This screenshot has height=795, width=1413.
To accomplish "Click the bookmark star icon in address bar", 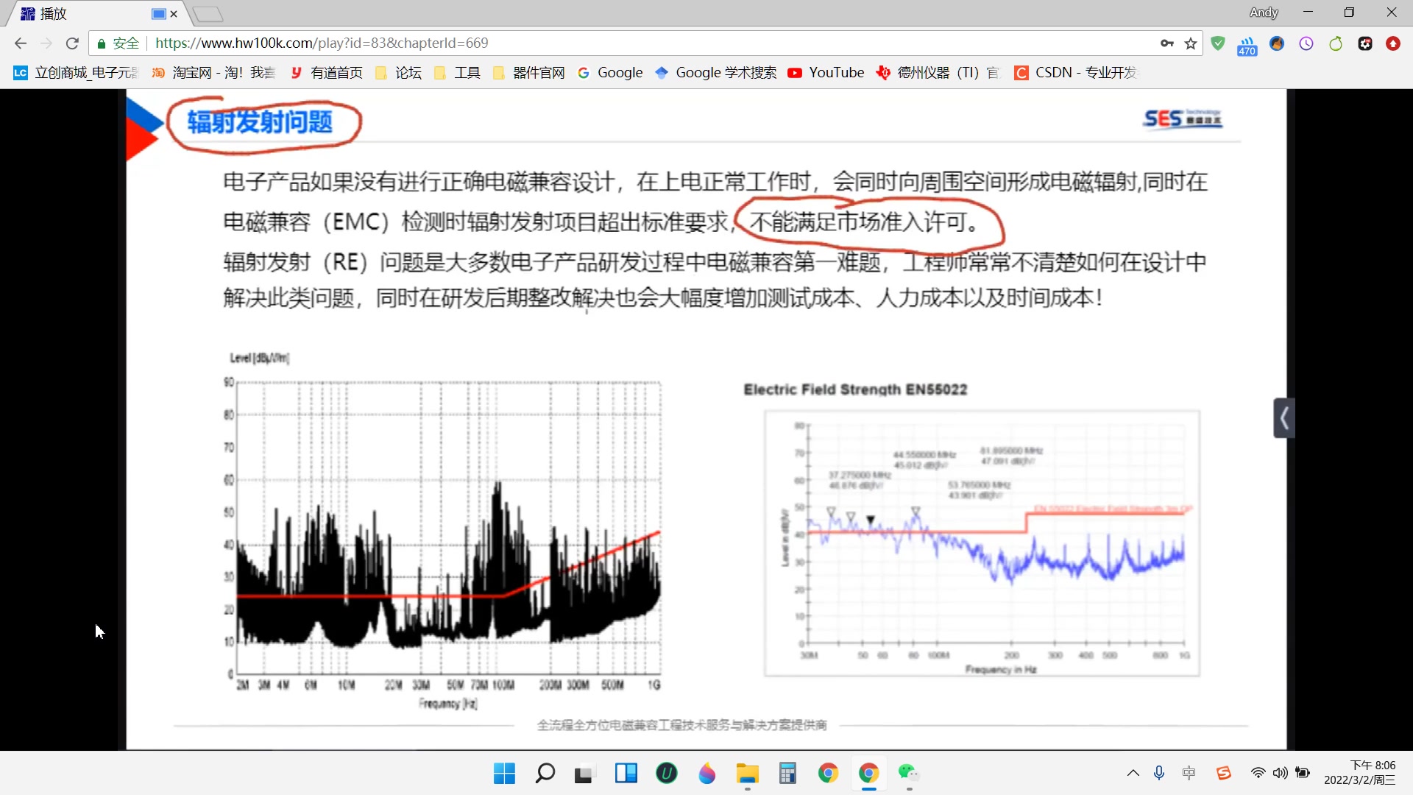I will pyautogui.click(x=1187, y=43).
